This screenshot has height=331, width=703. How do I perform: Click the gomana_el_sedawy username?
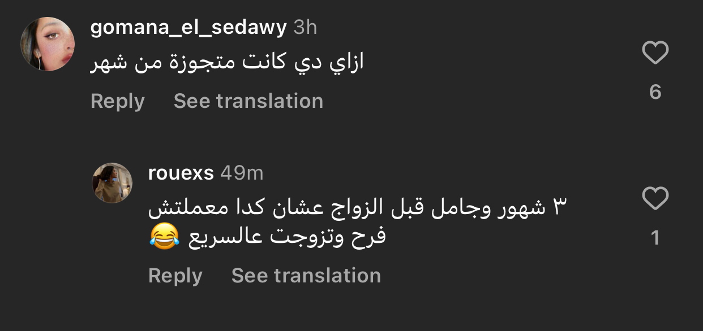(188, 27)
